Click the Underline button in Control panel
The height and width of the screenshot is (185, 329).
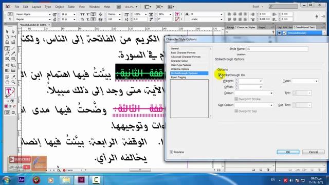click(93, 14)
